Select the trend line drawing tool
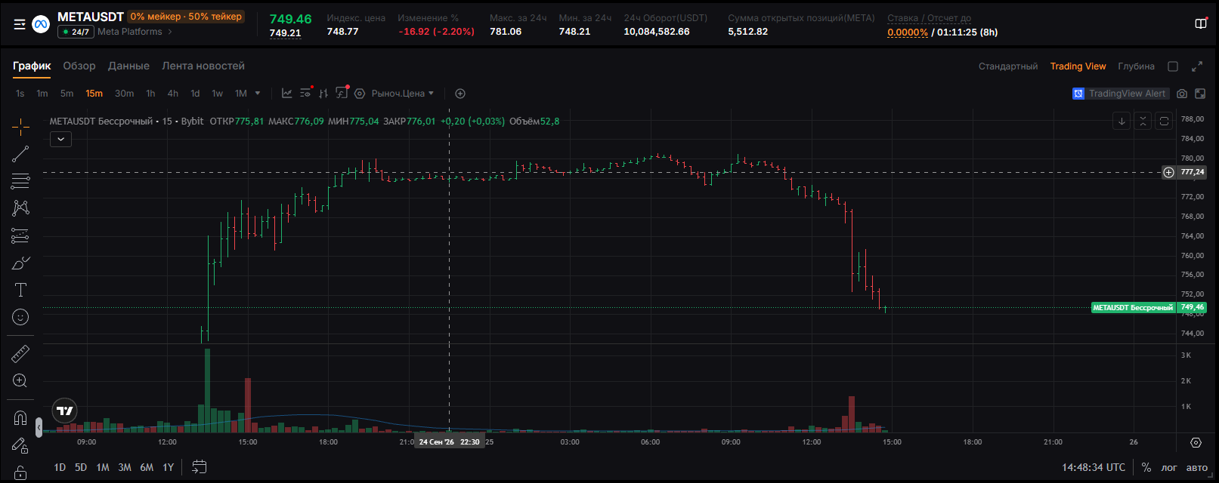Screen dimensions: 1219x483 [x=20, y=154]
